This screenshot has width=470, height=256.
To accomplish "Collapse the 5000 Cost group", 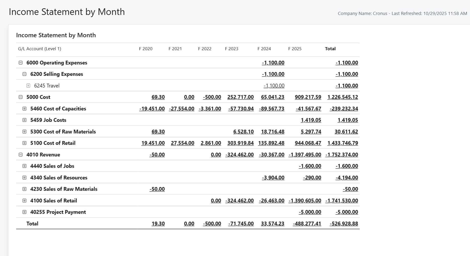I will (x=21, y=97).
